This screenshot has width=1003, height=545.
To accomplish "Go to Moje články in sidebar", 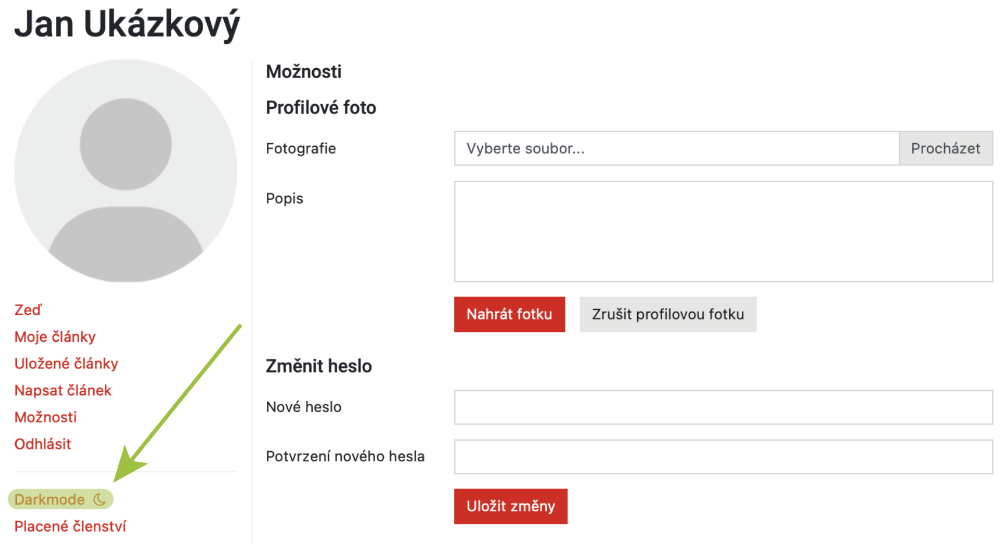I will click(x=55, y=337).
